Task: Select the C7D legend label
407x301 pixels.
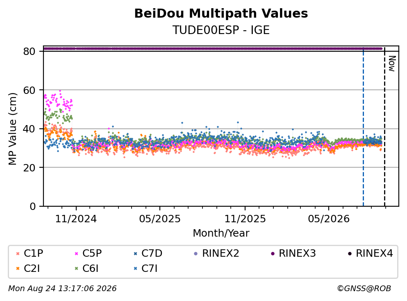Action: (x=152, y=253)
